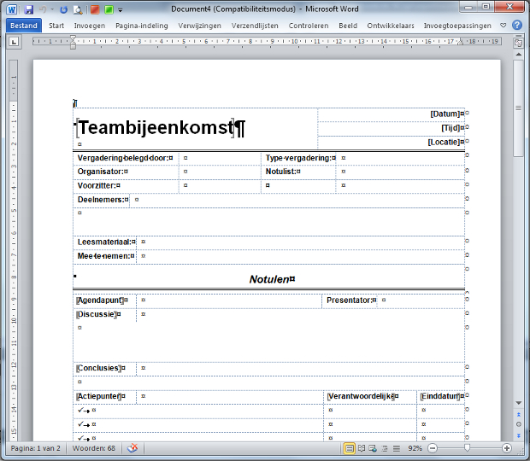Click the green square macro button

pyautogui.click(x=109, y=9)
